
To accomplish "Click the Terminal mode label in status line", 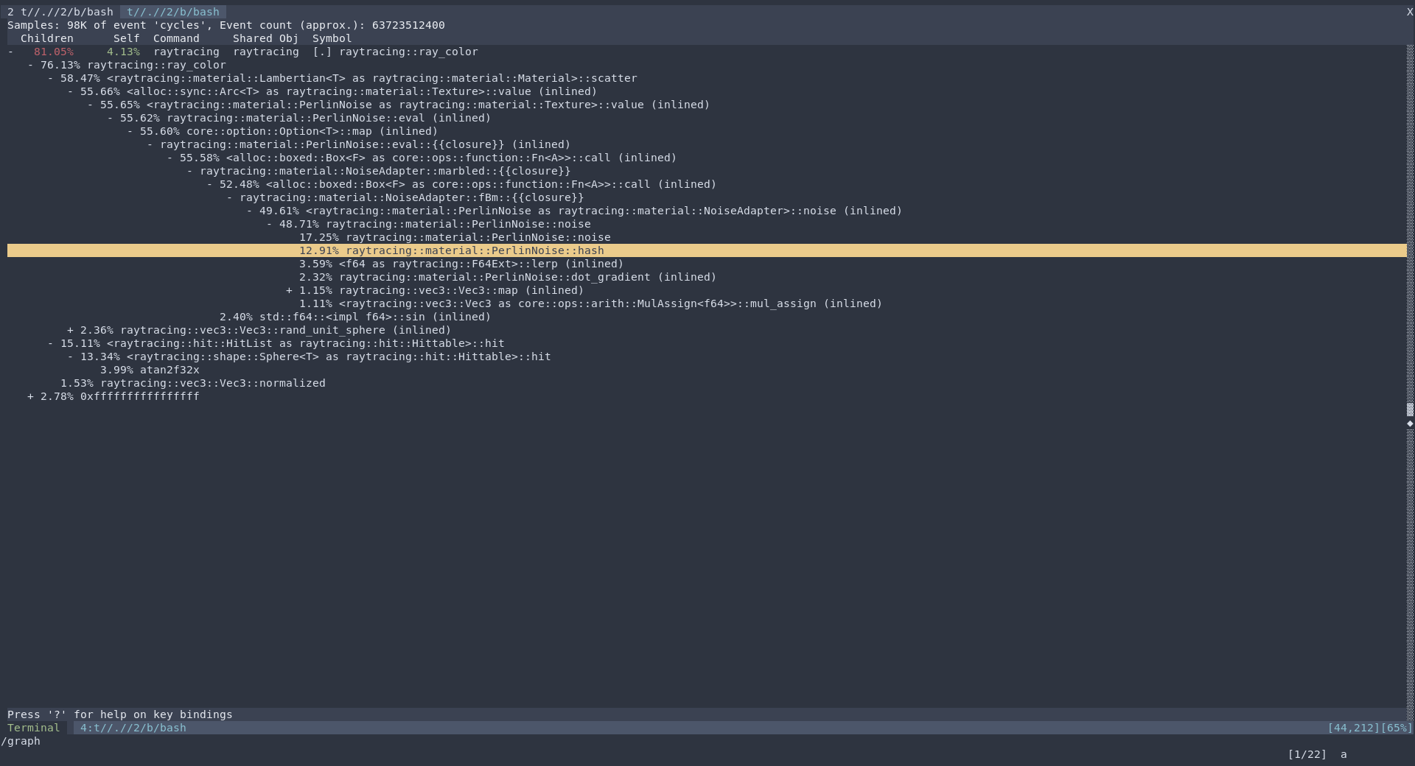I will pyautogui.click(x=34, y=728).
